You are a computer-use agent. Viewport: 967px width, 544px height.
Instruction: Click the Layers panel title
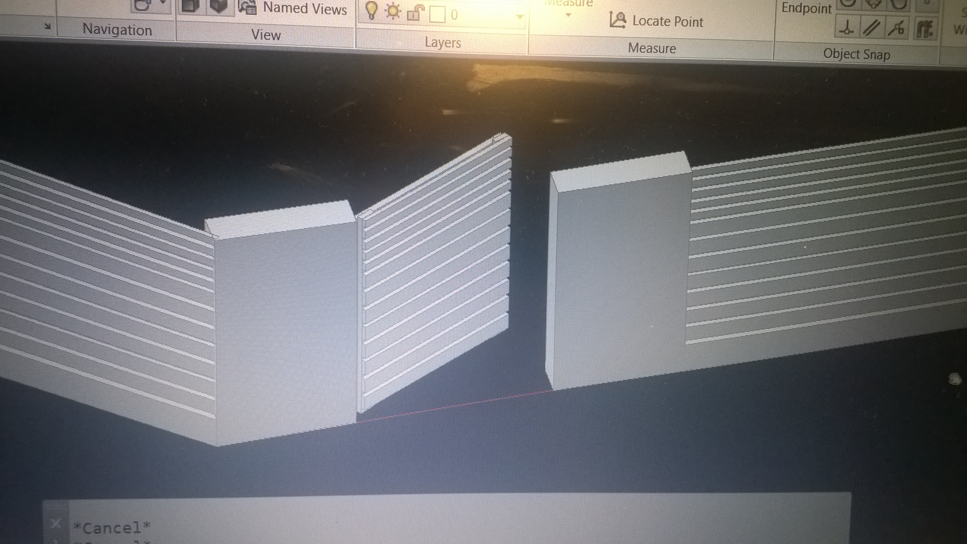443,43
